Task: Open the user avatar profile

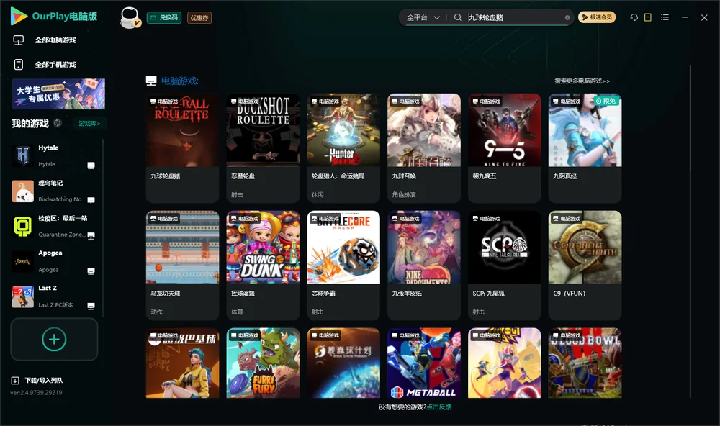Action: [x=130, y=17]
